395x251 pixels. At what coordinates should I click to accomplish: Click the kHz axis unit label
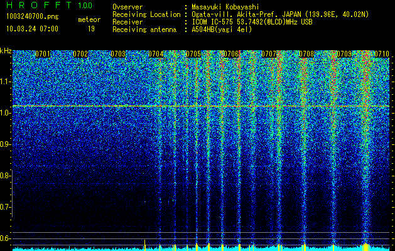pyautogui.click(x=6, y=51)
